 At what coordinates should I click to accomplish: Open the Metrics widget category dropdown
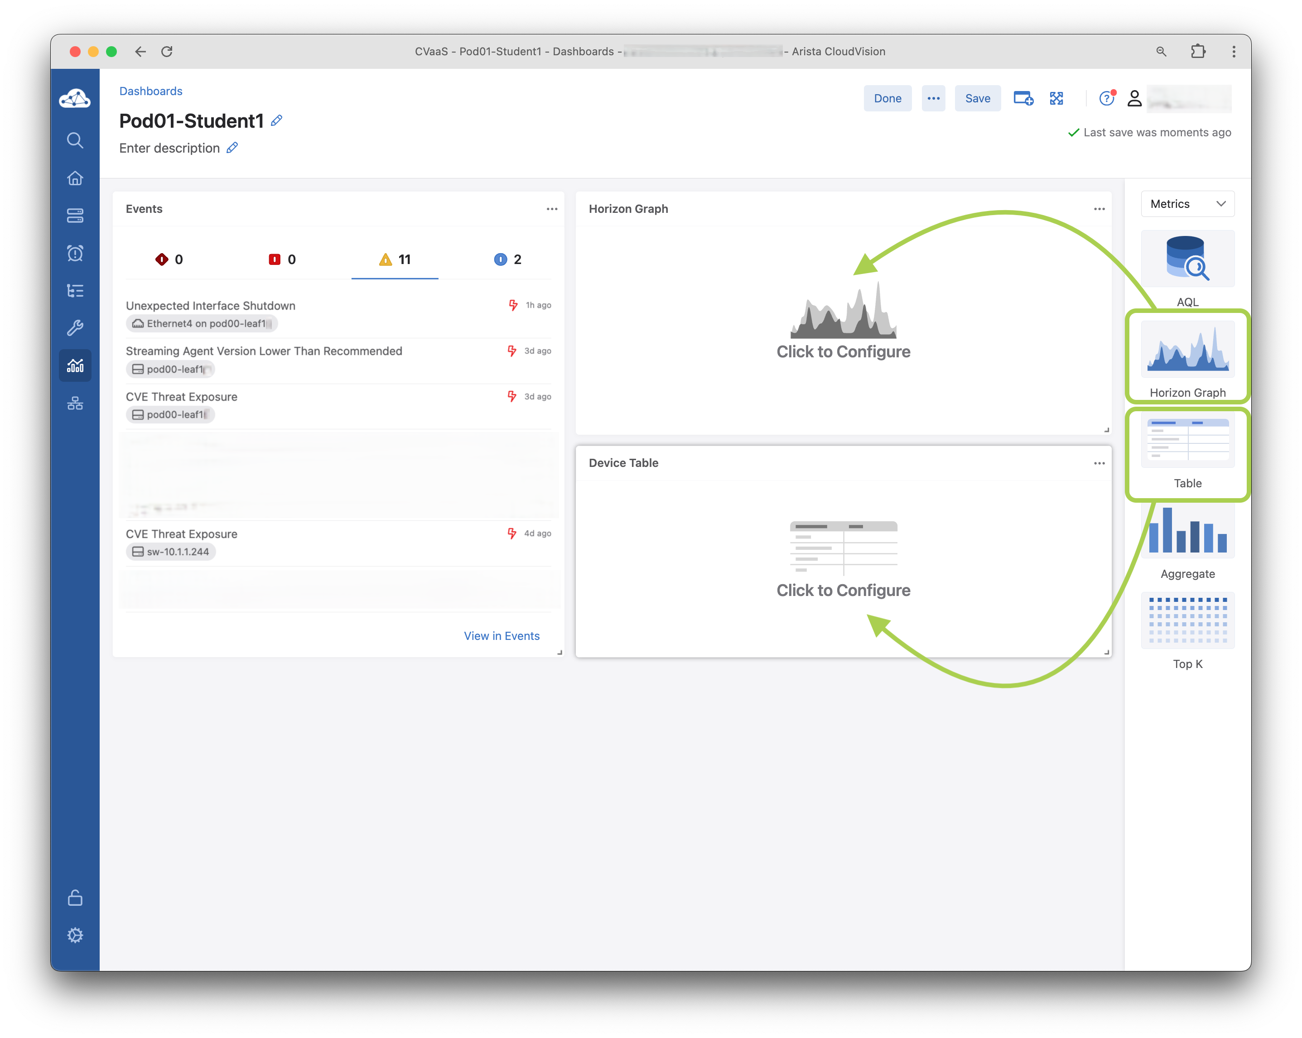click(1187, 204)
